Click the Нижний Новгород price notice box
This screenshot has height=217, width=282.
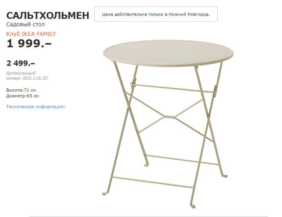(156, 14)
